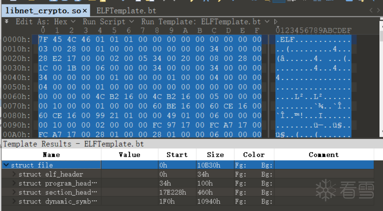Select the libnet_crypto.so tab

point(43,11)
